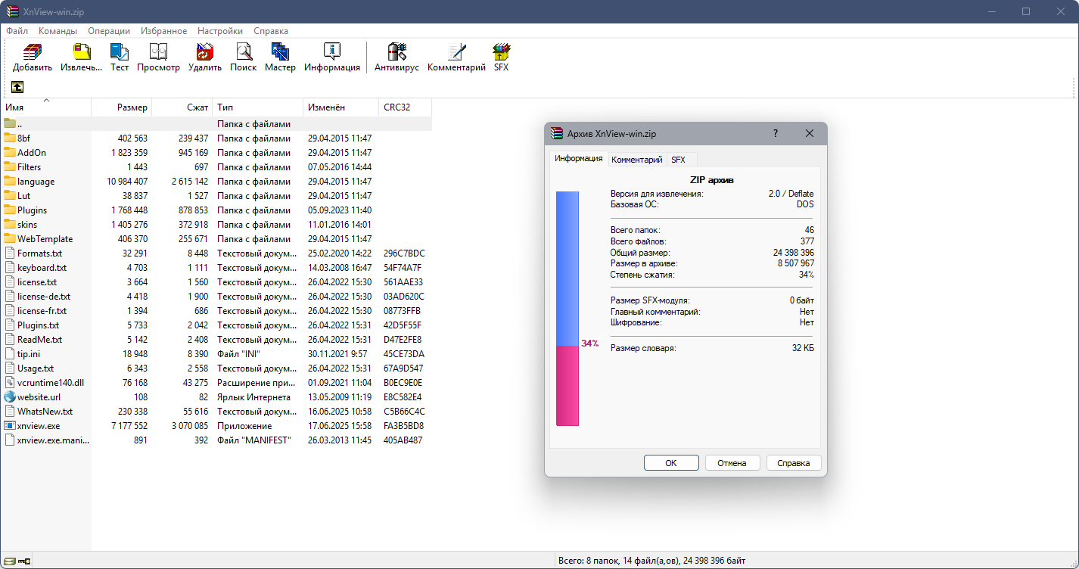Switch to the Комментарий tab in dialog

tap(637, 160)
